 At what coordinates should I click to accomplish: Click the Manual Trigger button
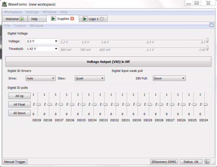[15, 162]
